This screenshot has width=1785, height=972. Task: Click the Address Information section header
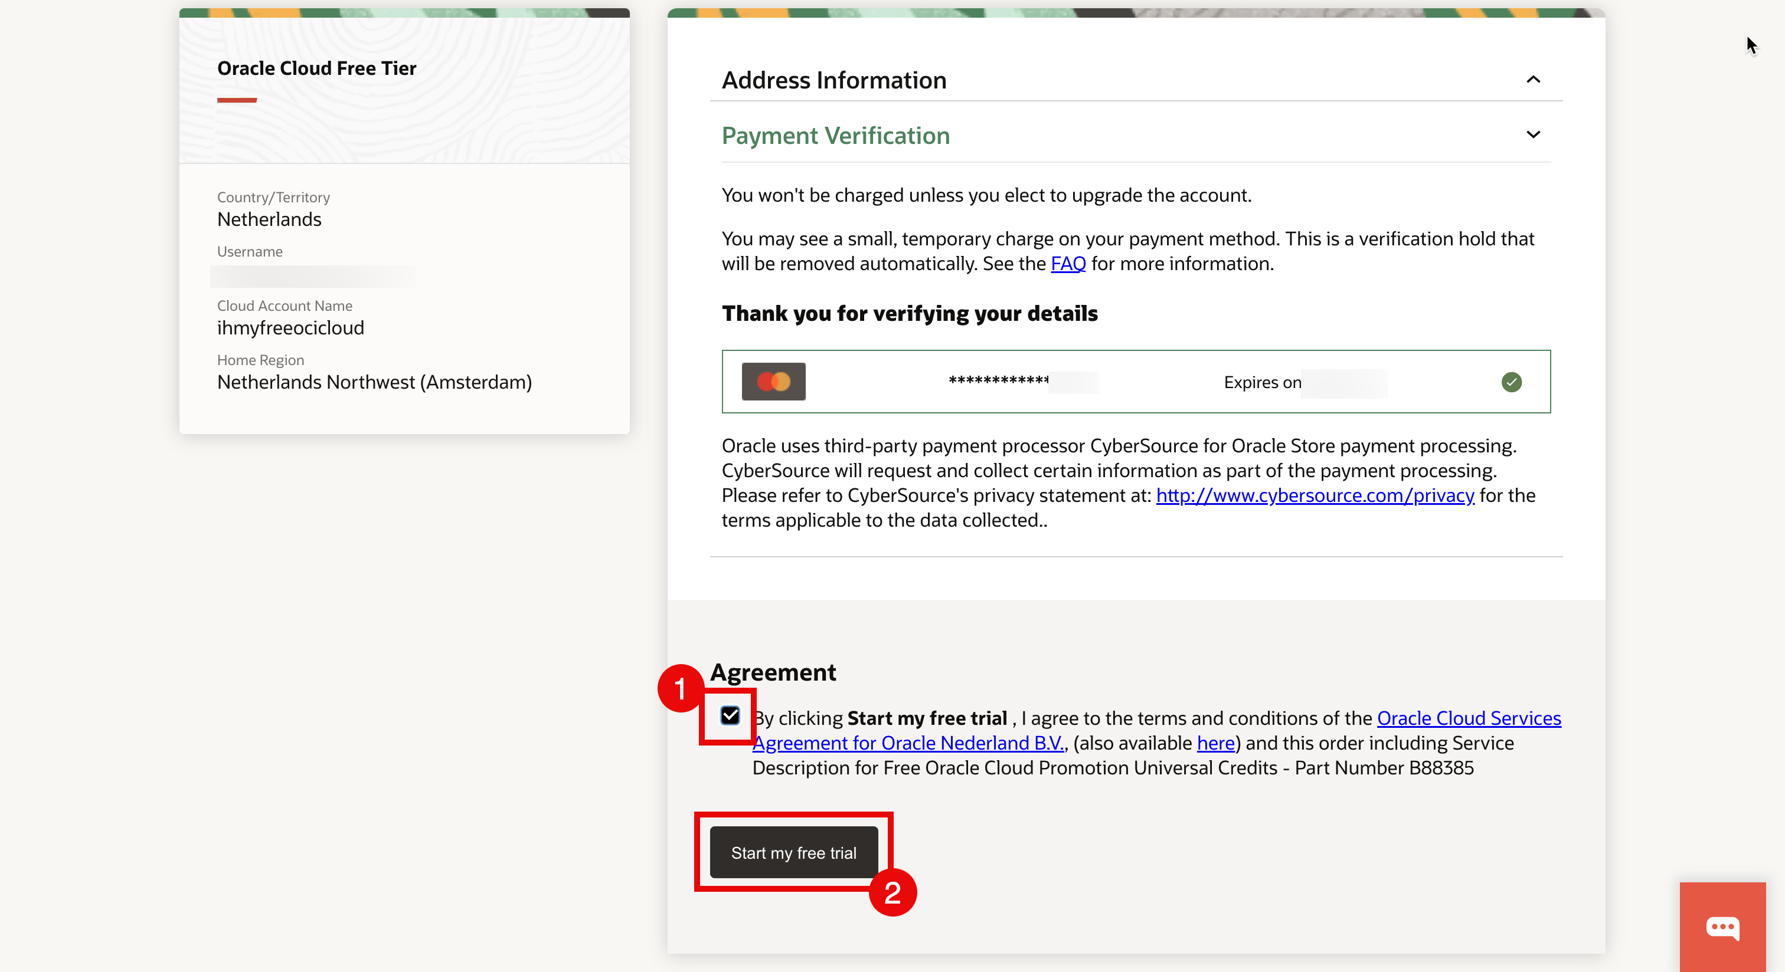click(x=833, y=80)
